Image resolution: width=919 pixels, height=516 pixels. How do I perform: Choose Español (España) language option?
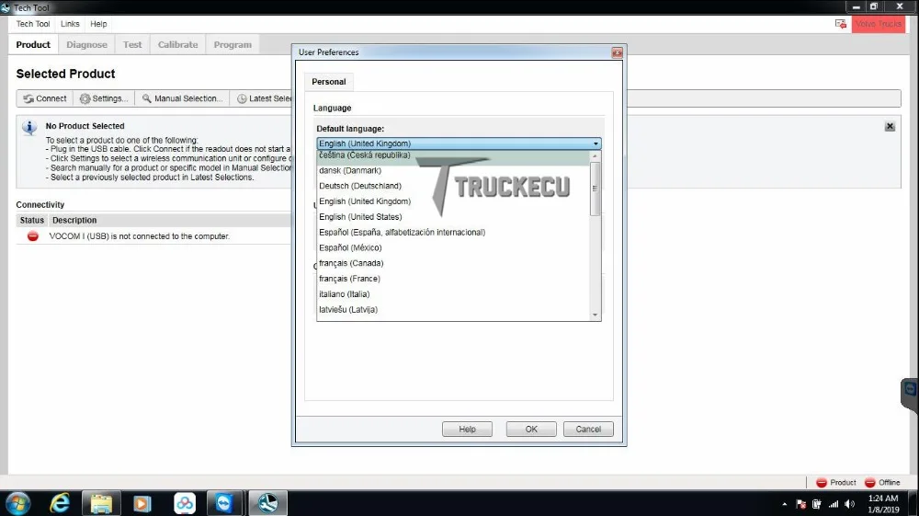[x=453, y=232]
